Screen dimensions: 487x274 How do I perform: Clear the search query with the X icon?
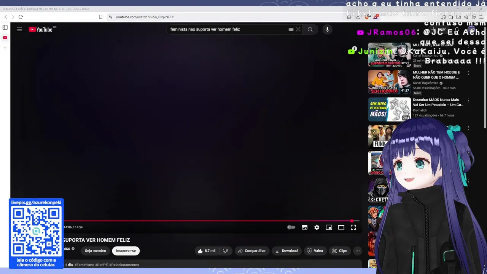click(298, 29)
